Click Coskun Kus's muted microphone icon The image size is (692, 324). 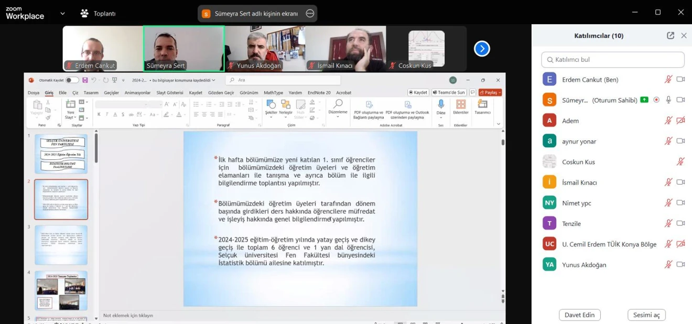pyautogui.click(x=680, y=161)
